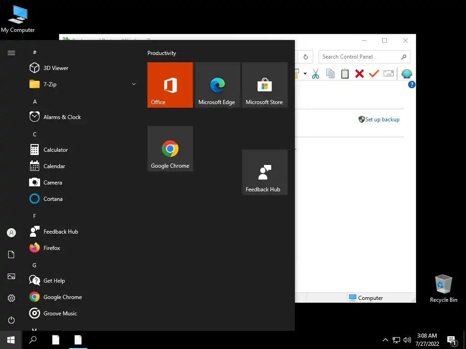Open the blue Help question mark

411,85
